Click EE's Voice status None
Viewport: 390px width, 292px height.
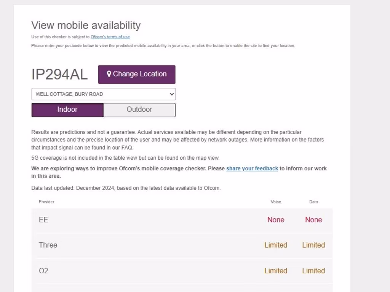[276, 220]
